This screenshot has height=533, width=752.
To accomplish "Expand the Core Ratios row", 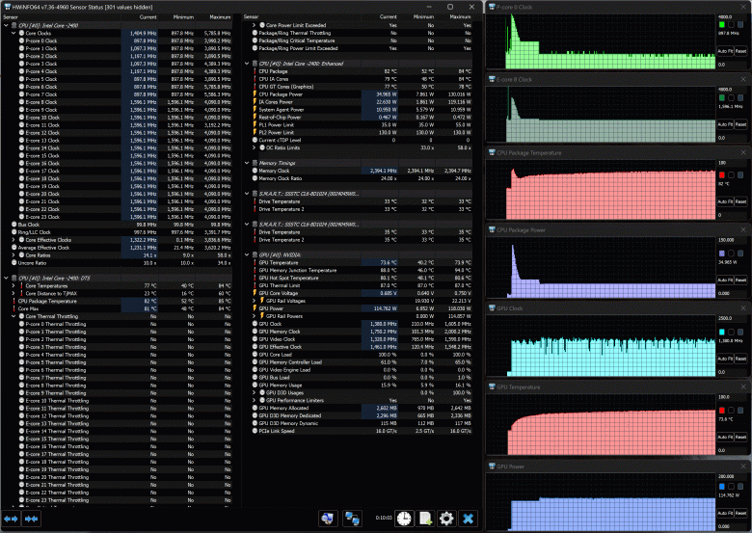I will click(x=13, y=255).
